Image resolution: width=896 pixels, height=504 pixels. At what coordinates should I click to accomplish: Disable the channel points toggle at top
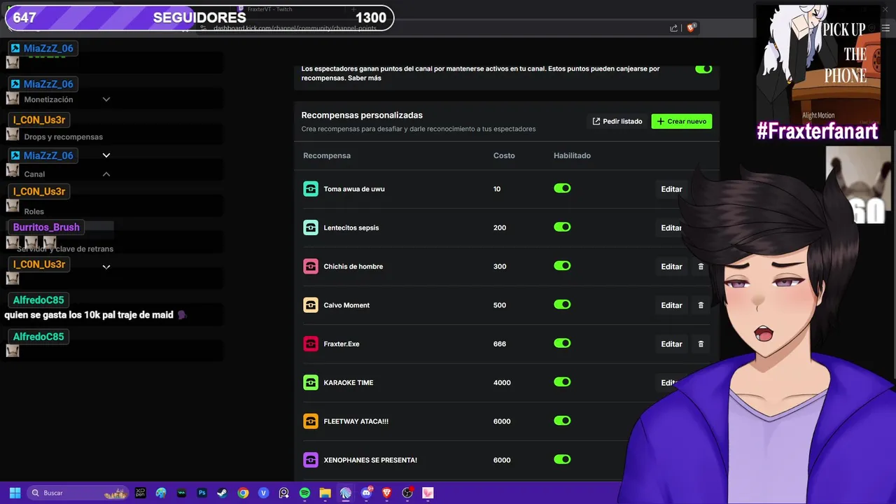pyautogui.click(x=703, y=69)
